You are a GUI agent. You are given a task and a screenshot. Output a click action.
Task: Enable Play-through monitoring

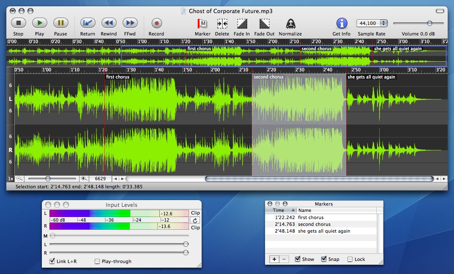97,261
